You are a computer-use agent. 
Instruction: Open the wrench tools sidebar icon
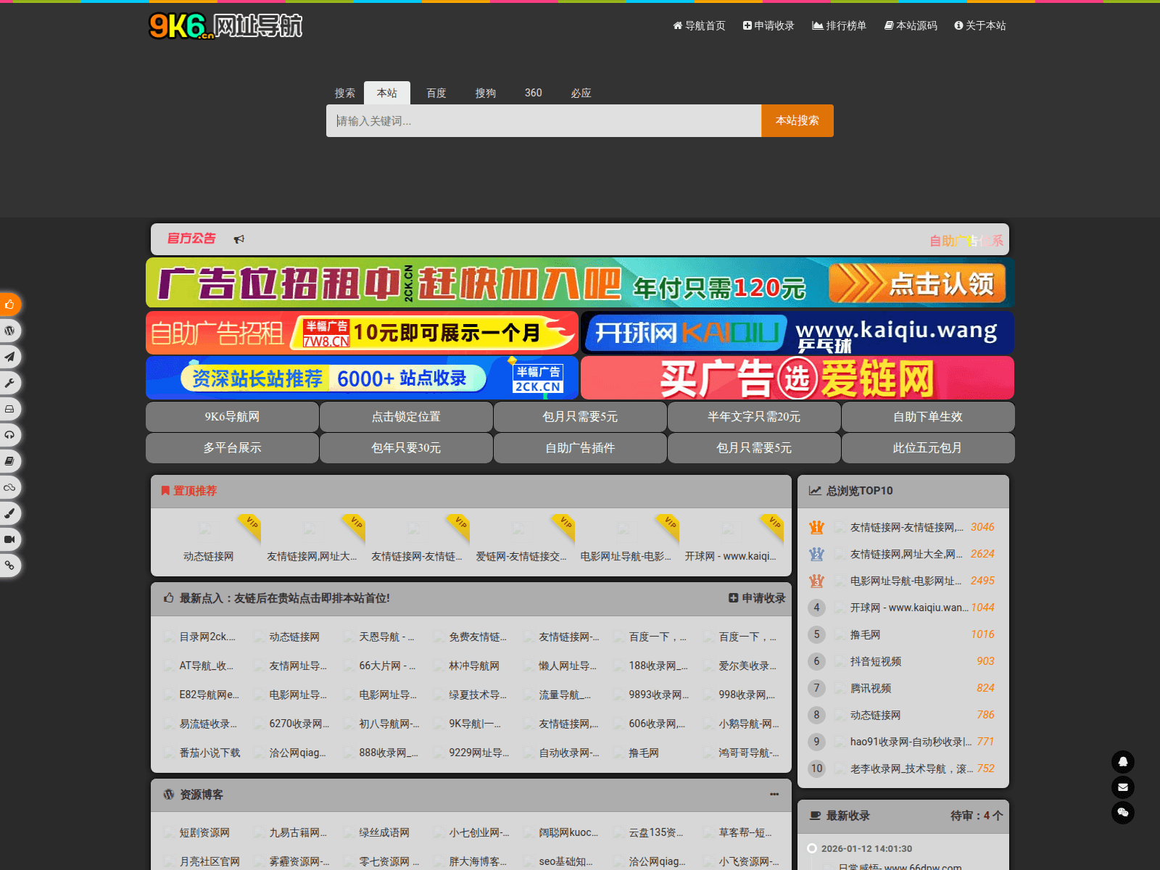pyautogui.click(x=9, y=383)
